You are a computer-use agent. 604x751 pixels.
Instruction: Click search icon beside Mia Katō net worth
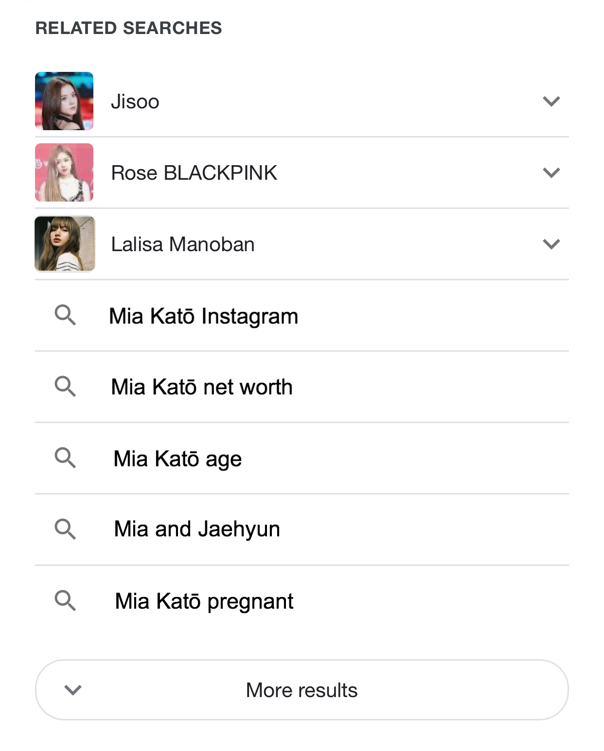65,387
